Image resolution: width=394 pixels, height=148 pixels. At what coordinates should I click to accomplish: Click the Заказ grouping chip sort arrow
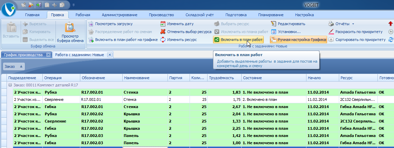coord(21,66)
